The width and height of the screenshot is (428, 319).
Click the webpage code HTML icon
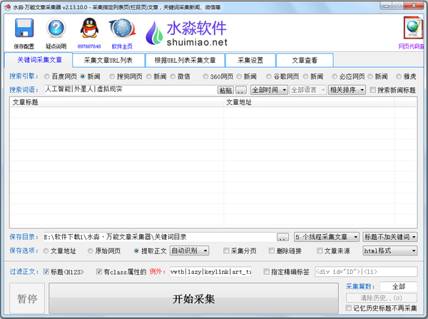(413, 27)
